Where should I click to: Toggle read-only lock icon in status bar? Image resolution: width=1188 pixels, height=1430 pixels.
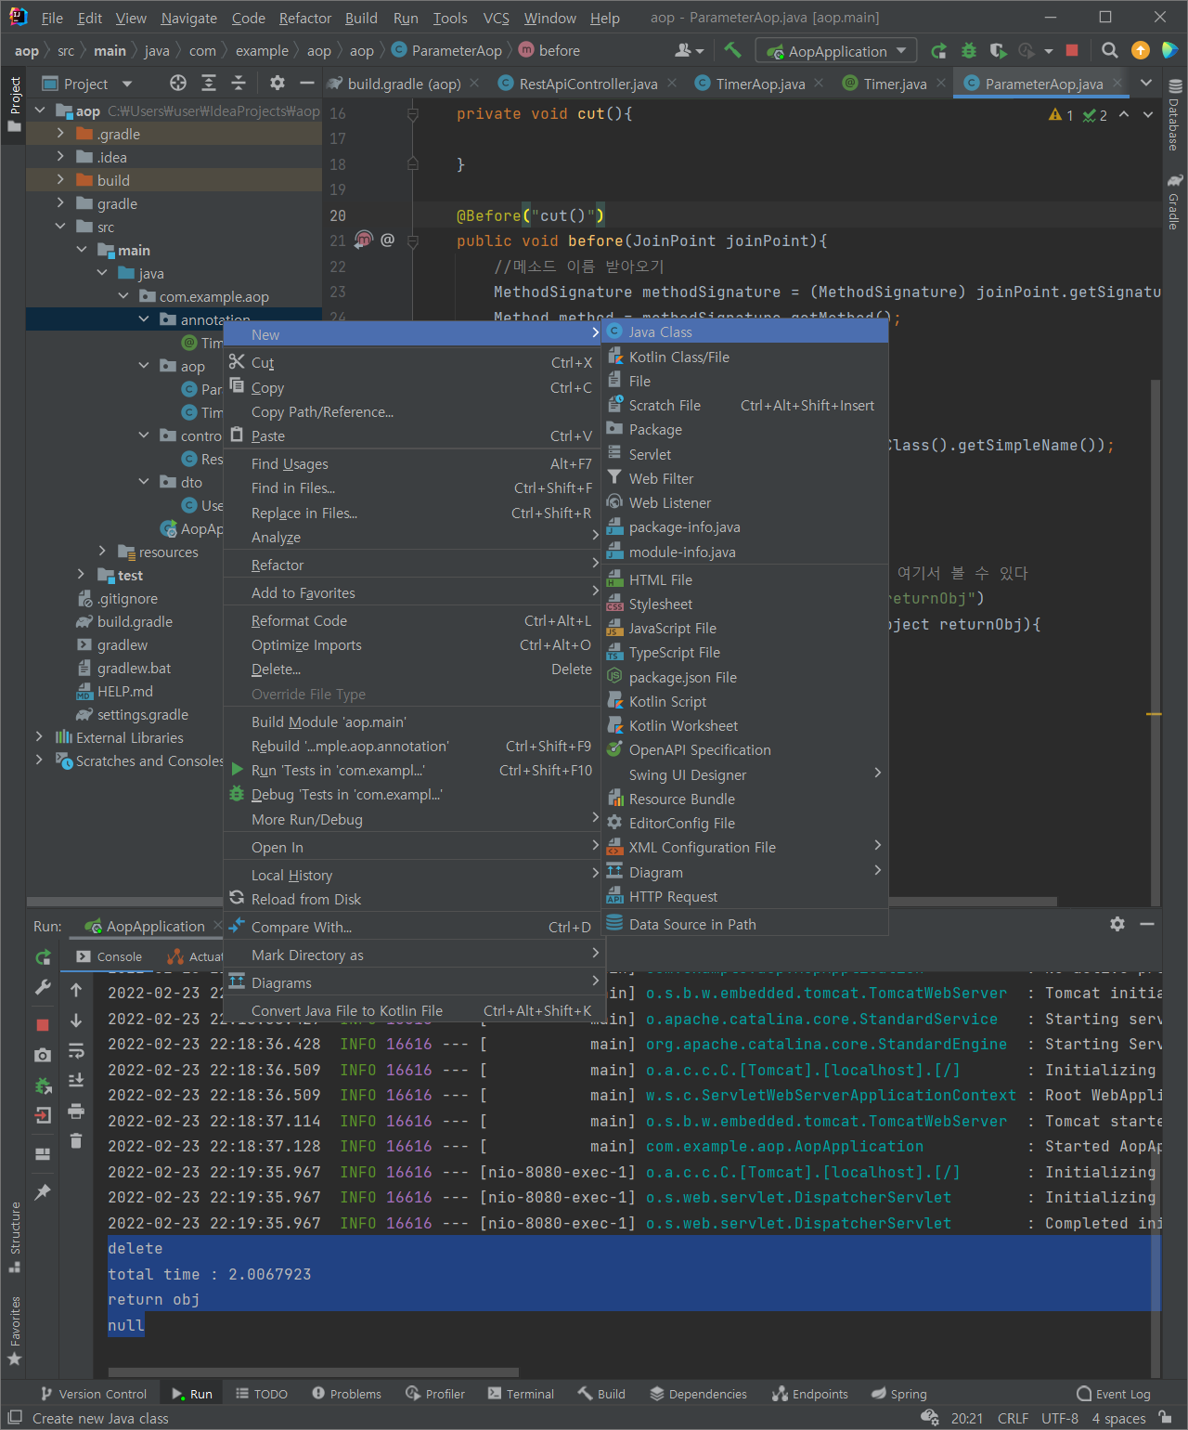coord(1164,1418)
